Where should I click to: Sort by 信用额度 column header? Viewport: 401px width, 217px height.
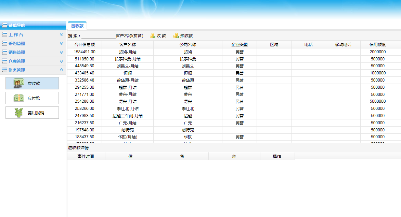[378, 45]
